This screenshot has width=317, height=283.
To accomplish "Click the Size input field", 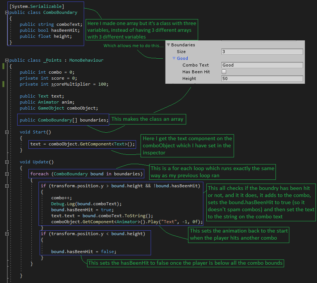I will point(262,52).
